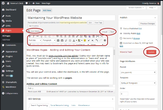The image size is (163, 110).
Task: Enter fullscreen editing mode
Action: point(102,36)
